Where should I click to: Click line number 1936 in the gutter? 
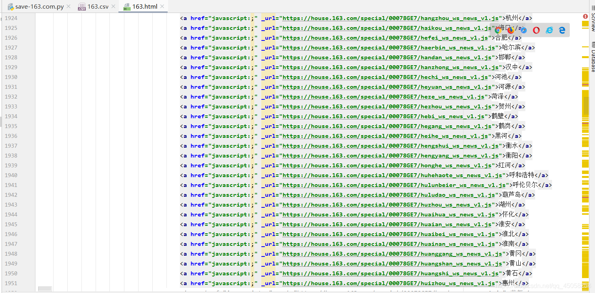click(11, 136)
